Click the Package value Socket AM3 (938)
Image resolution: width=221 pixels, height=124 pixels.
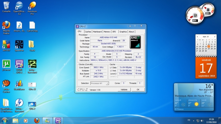(108, 44)
